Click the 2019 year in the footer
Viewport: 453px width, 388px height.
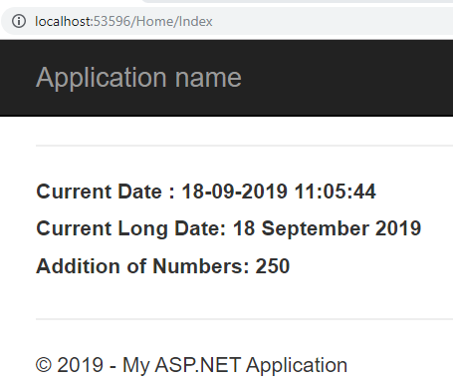coord(80,365)
